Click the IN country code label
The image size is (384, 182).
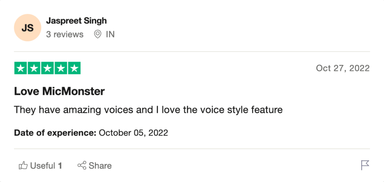110,35
